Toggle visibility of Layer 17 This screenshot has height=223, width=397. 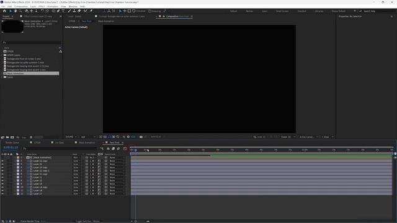[2, 194]
